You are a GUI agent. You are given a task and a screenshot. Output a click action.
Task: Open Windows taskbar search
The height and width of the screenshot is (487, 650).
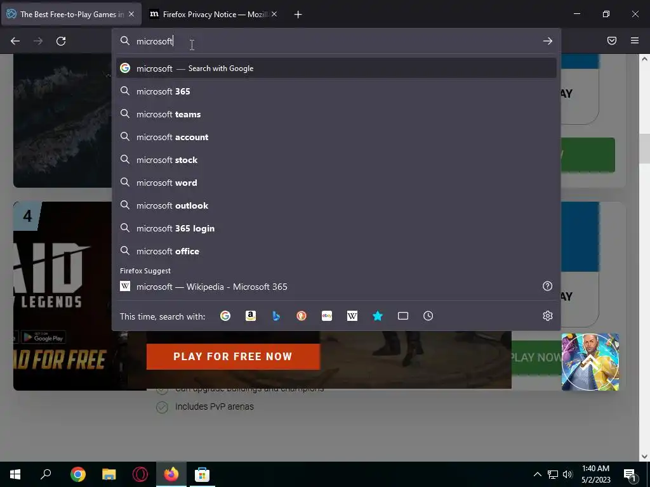pos(46,474)
